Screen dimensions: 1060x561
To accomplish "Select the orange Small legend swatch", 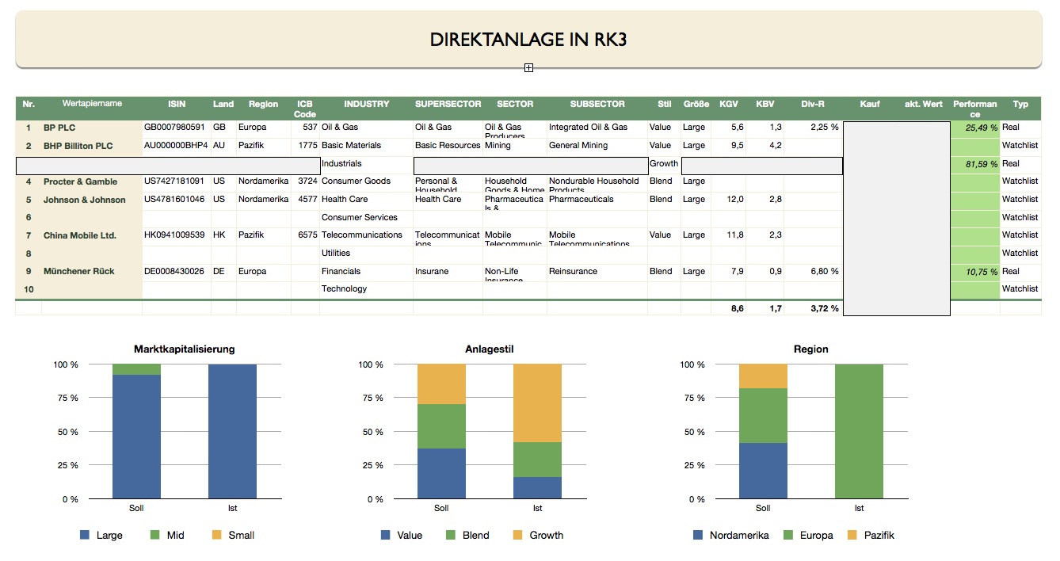I will 216,535.
